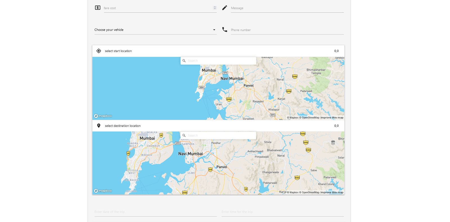Click the Mapbox logo on destination map
The image size is (450, 222).
click(x=103, y=191)
